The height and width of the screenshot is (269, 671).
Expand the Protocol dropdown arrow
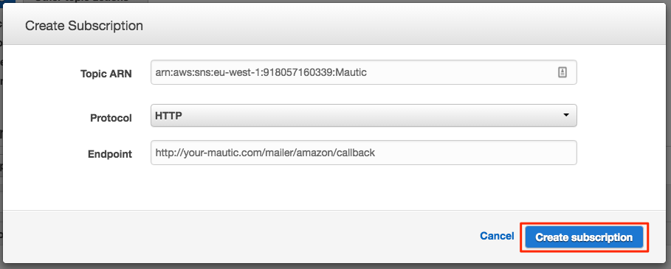pos(566,115)
